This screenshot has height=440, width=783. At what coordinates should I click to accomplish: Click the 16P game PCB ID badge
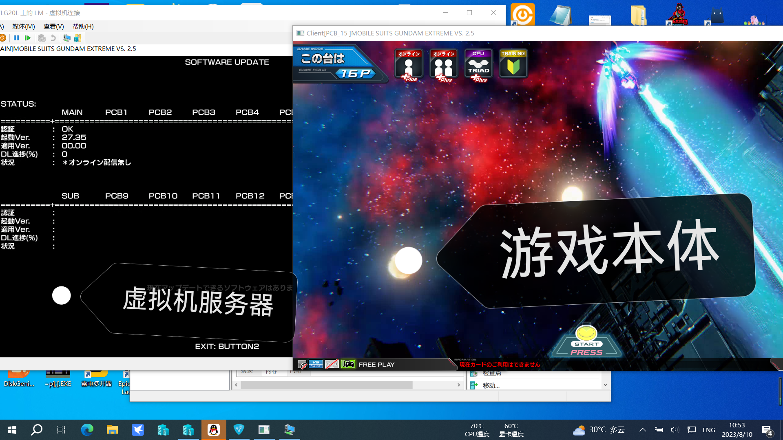[356, 73]
